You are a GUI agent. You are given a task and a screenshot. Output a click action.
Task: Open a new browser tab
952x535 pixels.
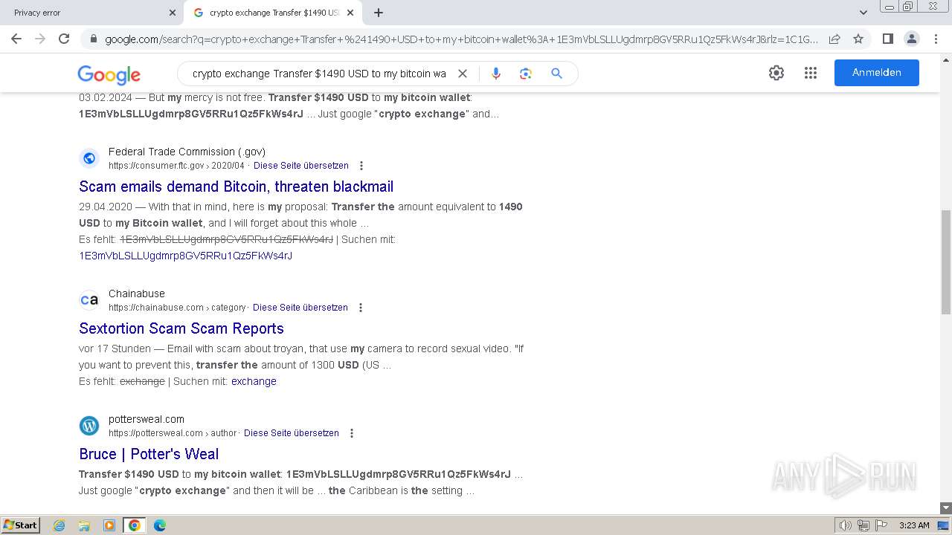click(379, 13)
